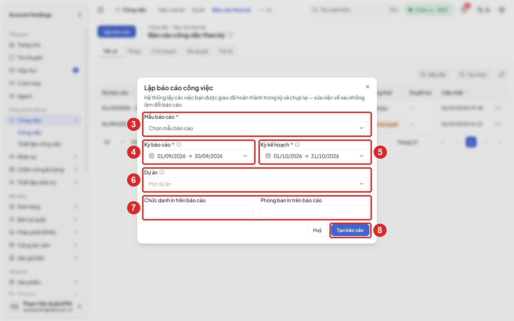This screenshot has width=514, height=321.
Task: Click the calendar icon in Kỳ kế hoạch
Action: 268,156
